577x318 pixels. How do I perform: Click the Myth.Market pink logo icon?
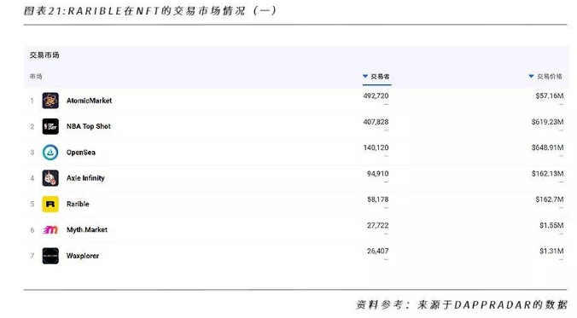point(50,230)
